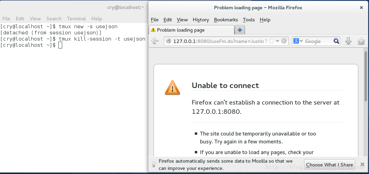Image resolution: width=369 pixels, height=174 pixels.
Task: Reload the page with refresh icon
Action: click(284, 41)
